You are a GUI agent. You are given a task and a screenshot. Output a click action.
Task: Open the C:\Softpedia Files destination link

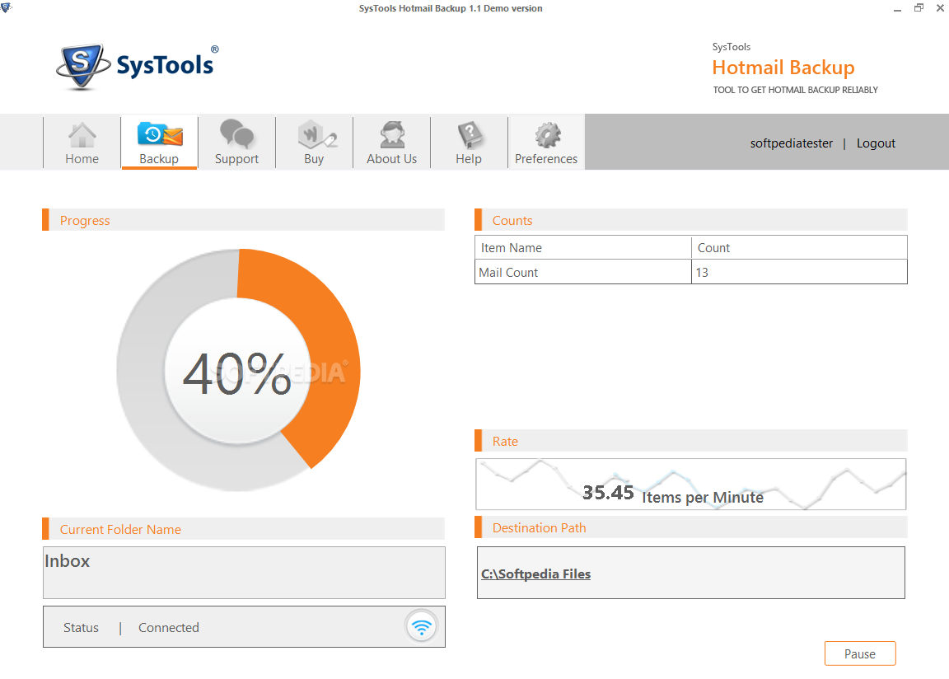point(535,574)
